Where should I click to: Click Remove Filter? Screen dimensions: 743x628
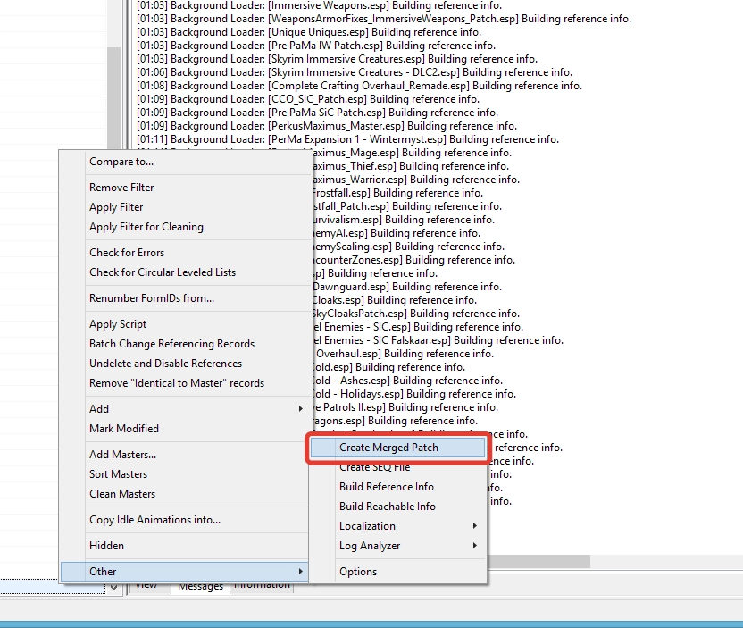click(121, 188)
